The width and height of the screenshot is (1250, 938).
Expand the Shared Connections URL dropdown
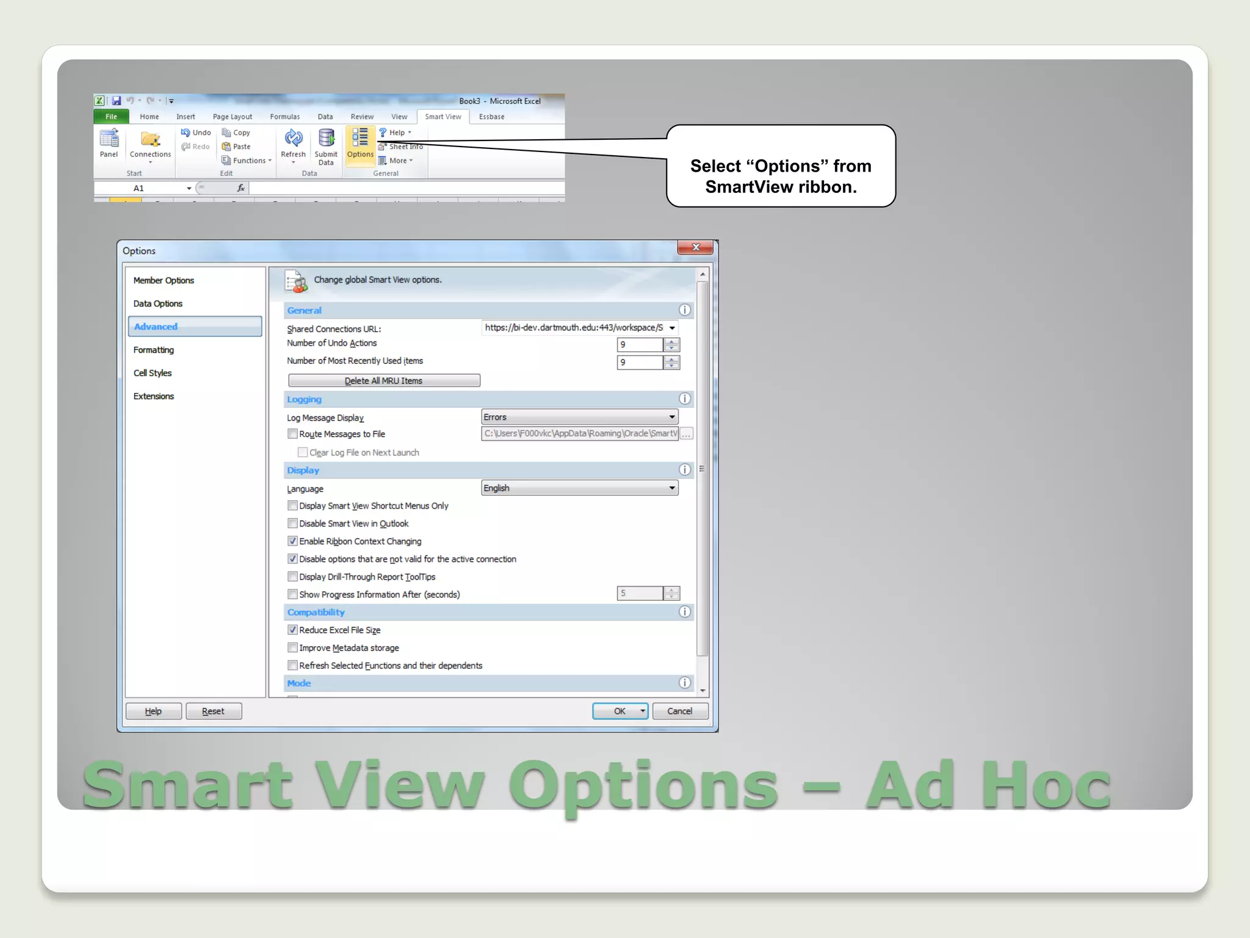[672, 328]
